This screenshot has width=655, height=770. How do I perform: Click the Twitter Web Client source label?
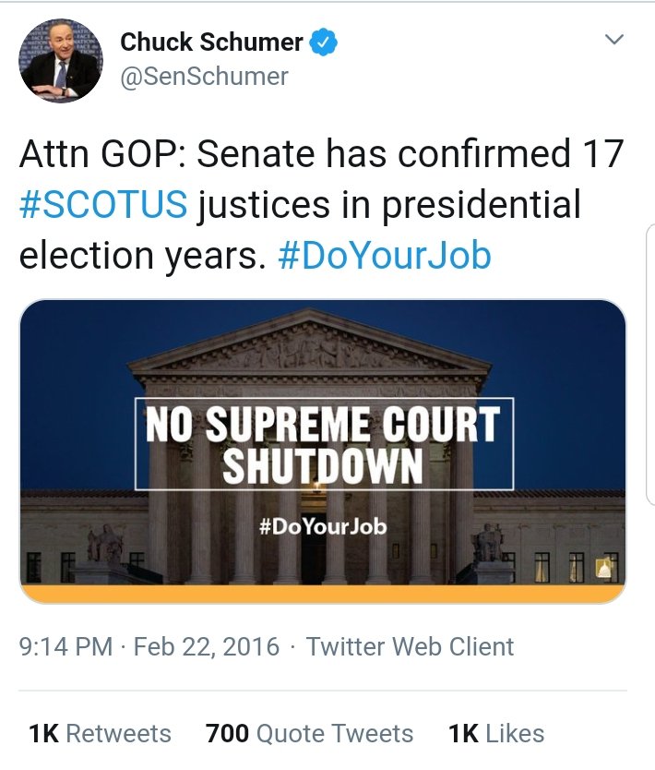coord(410,646)
